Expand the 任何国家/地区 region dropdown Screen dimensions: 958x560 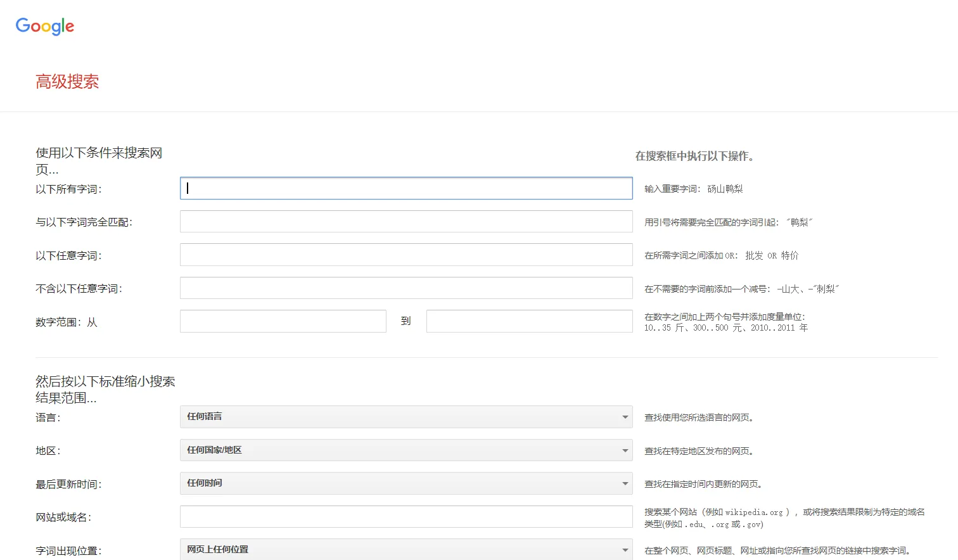point(406,450)
